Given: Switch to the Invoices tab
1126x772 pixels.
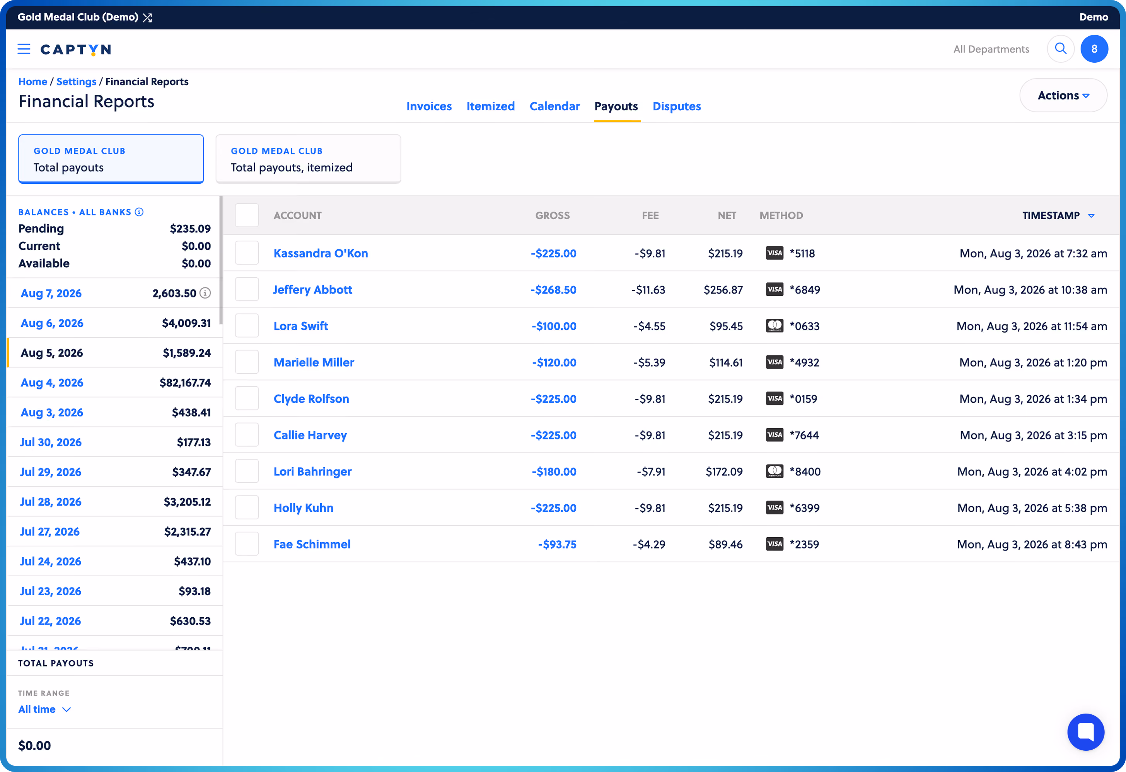Looking at the screenshot, I should tap(429, 106).
